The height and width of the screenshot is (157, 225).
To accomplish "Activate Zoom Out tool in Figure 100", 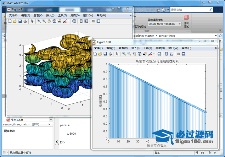I will [129, 54].
